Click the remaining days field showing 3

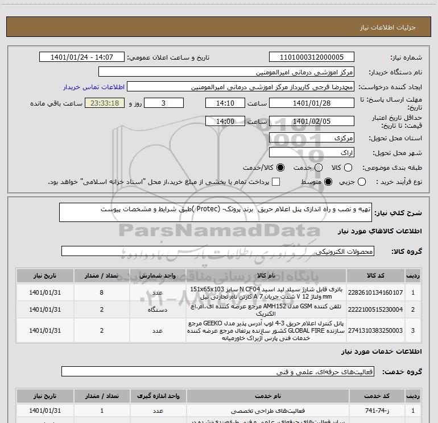coord(164,103)
